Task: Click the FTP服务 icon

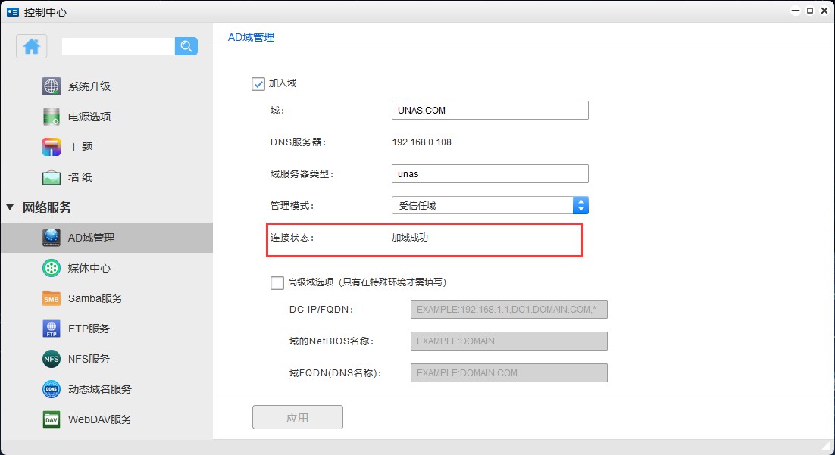Action: (52, 329)
